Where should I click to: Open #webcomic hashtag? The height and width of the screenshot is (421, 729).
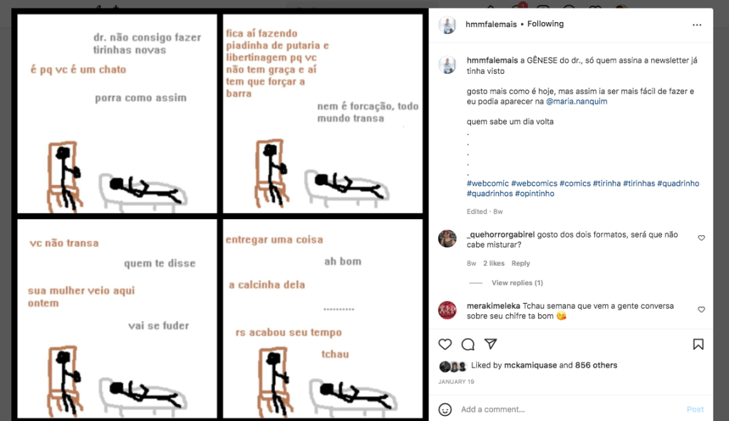point(487,183)
